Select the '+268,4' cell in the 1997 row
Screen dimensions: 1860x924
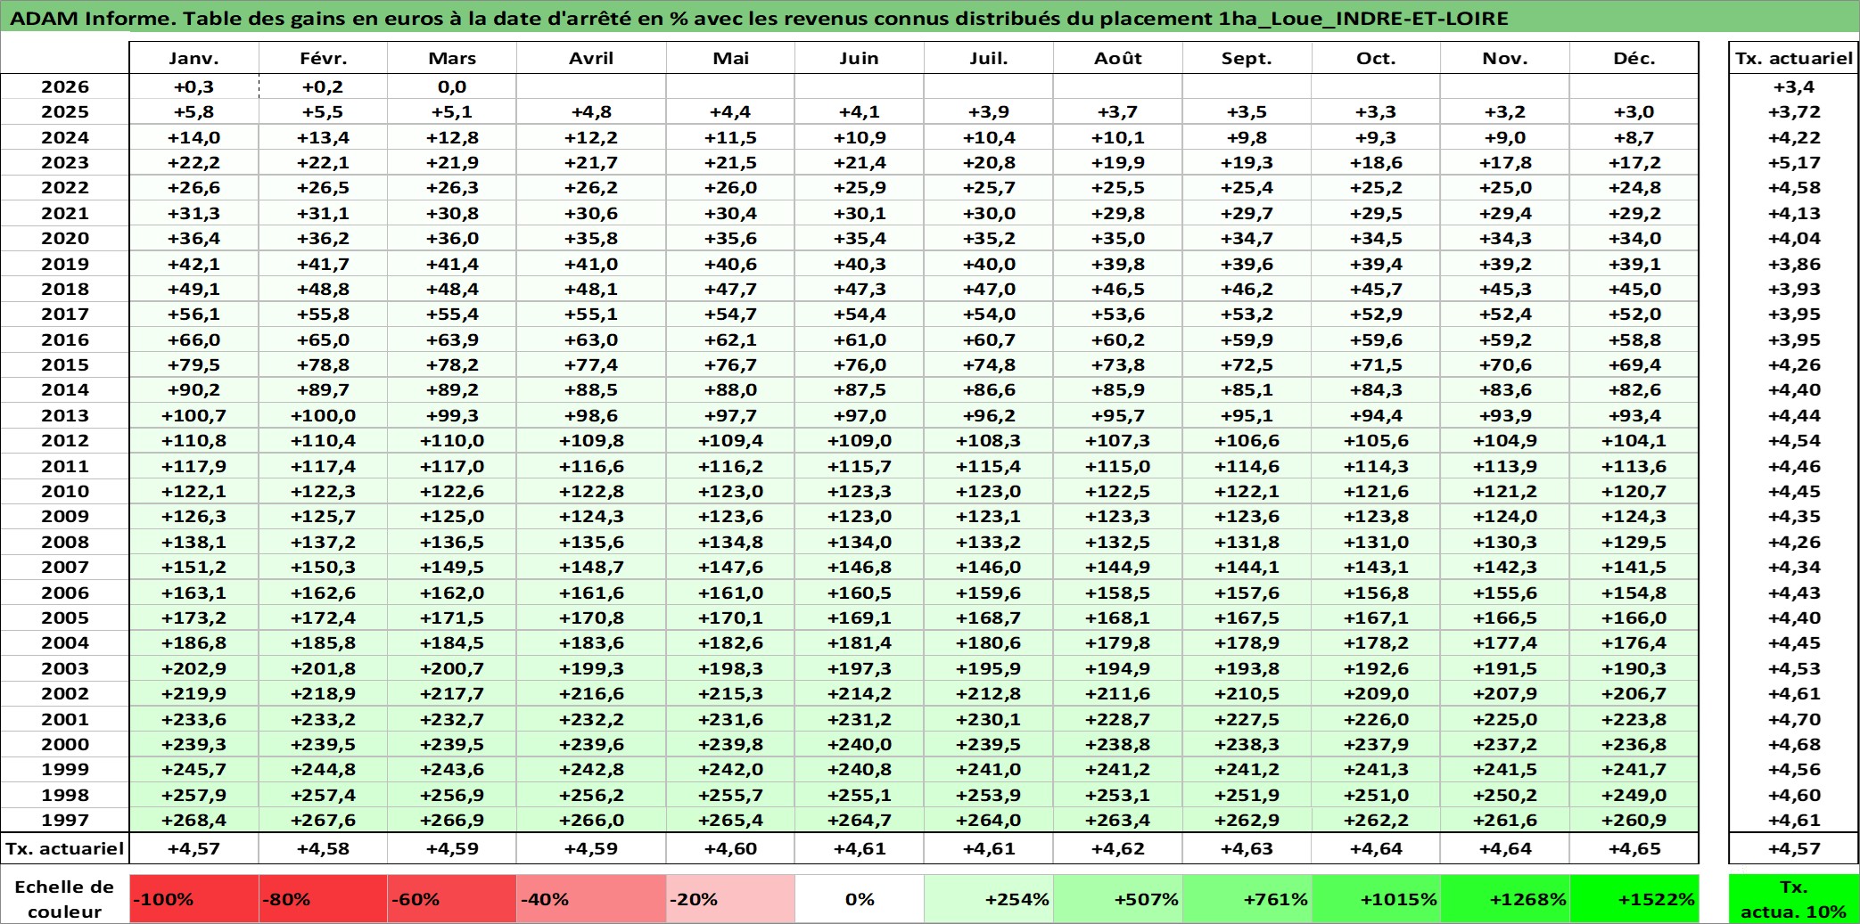[x=193, y=820]
